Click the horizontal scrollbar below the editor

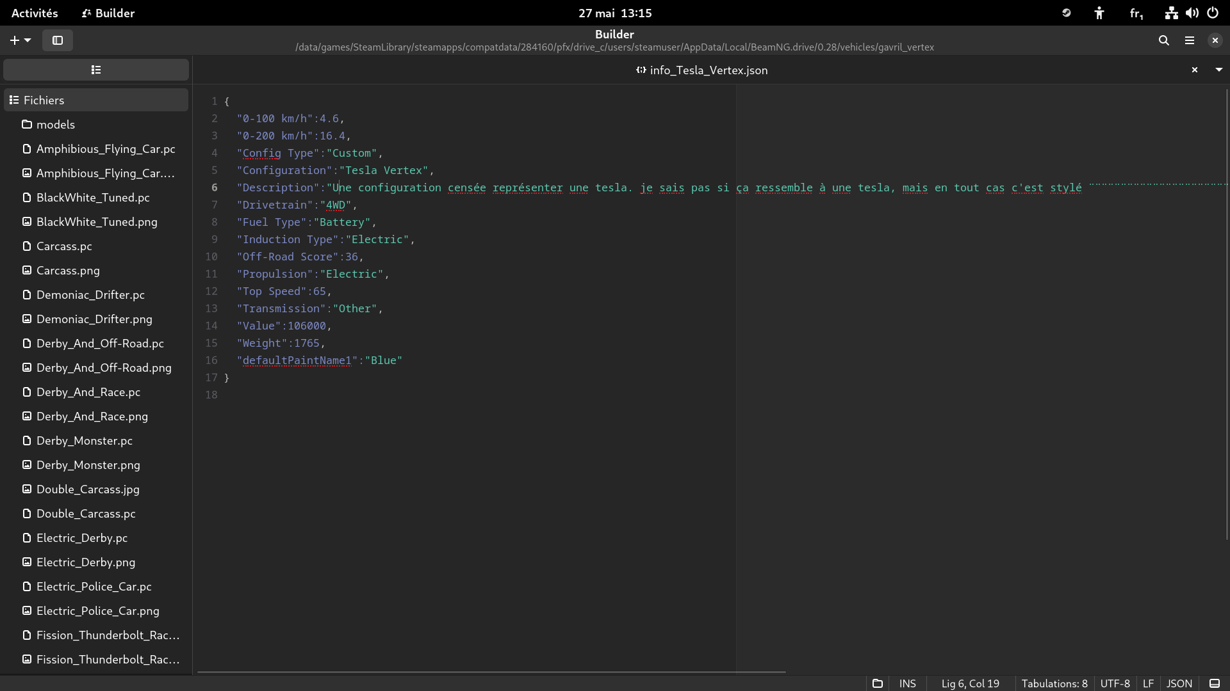pyautogui.click(x=491, y=672)
